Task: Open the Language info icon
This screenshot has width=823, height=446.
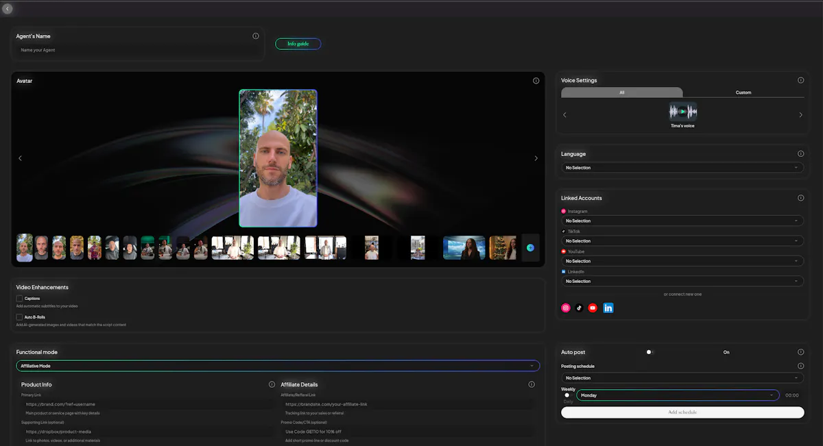Action: [x=800, y=153]
